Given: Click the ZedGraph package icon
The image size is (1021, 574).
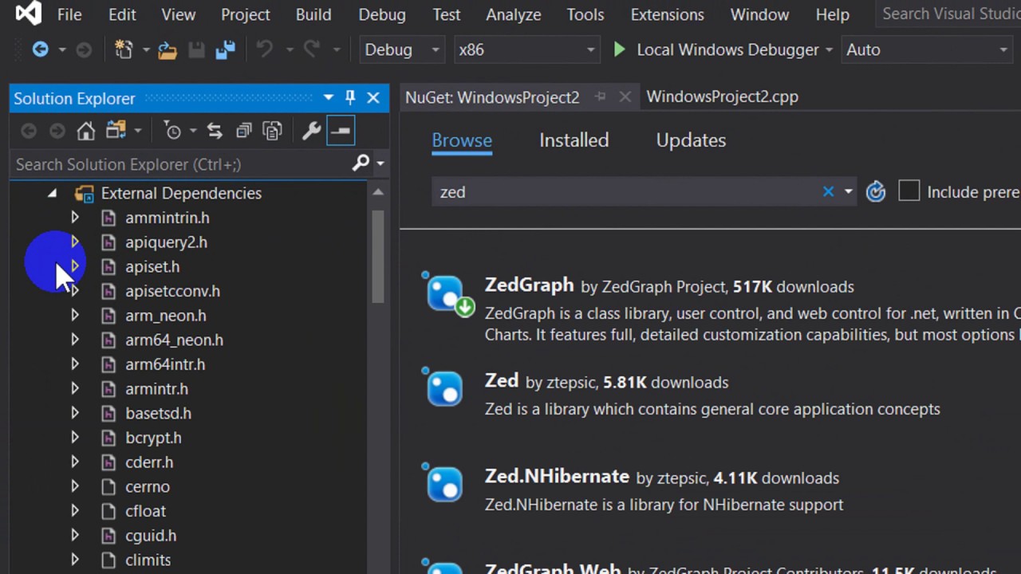Looking at the screenshot, I should (447, 294).
